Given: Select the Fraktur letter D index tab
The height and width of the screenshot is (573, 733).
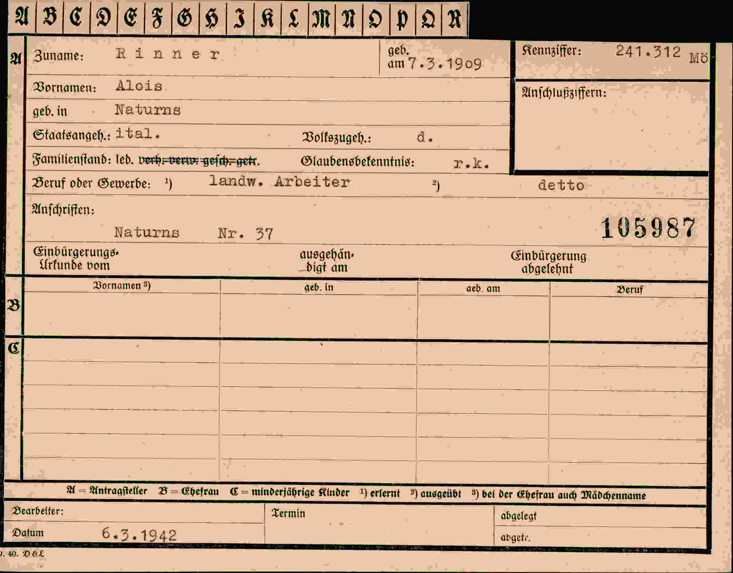Looking at the screenshot, I should pos(104,18).
